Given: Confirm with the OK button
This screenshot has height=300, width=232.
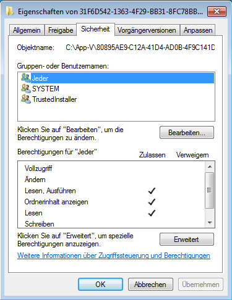Looking at the screenshot, I should [x=100, y=285].
